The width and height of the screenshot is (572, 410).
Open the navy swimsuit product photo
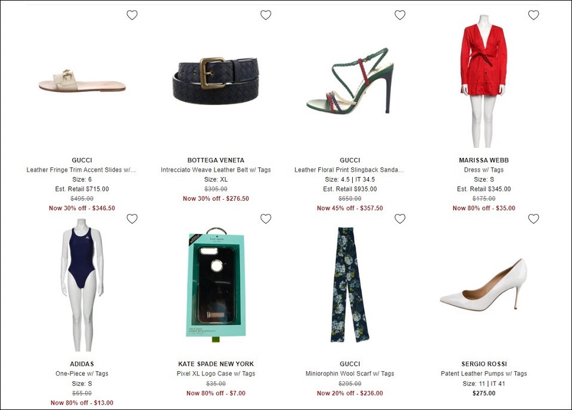82,284
